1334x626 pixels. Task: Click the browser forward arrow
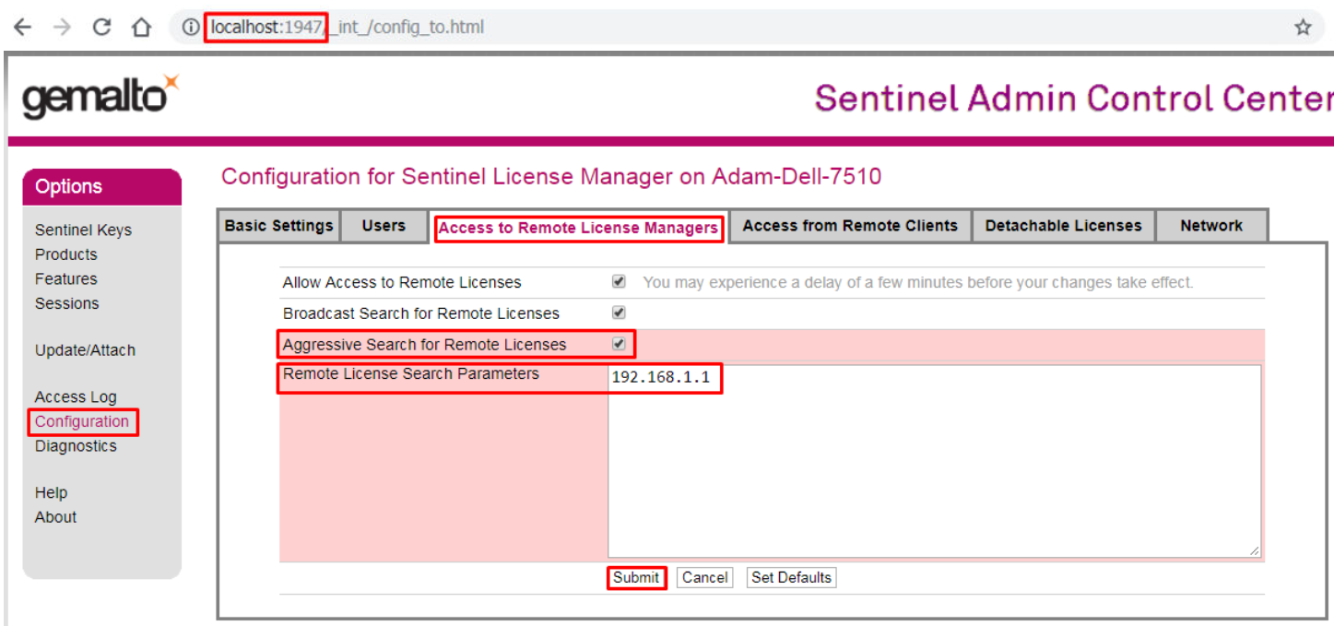pyautogui.click(x=62, y=28)
